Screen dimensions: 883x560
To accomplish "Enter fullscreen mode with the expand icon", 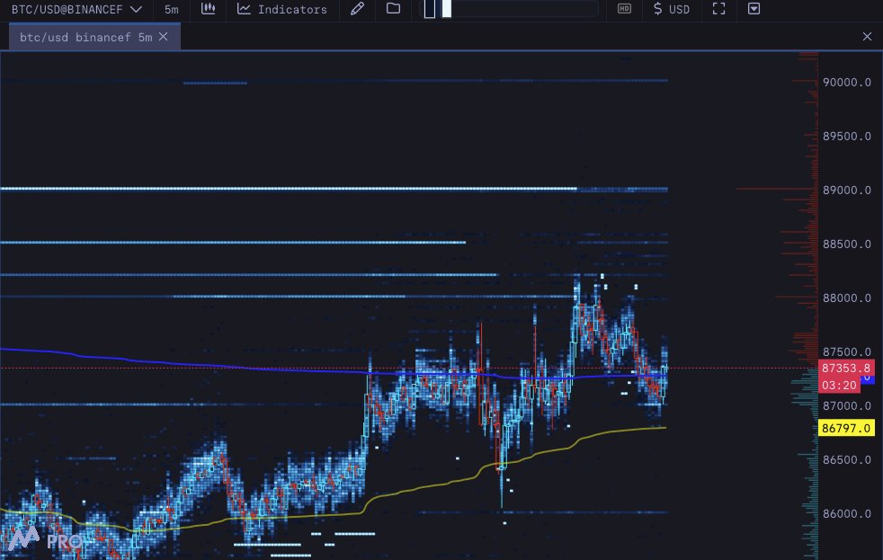I will pyautogui.click(x=718, y=9).
